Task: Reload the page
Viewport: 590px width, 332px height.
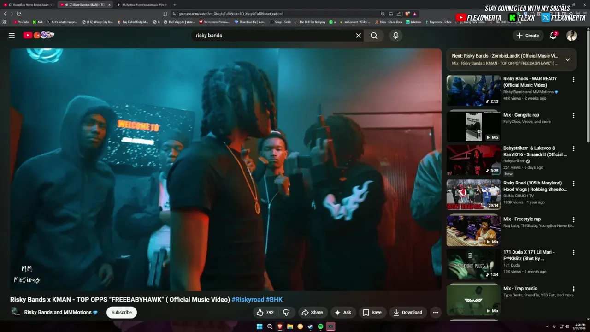Action: click(x=19, y=14)
